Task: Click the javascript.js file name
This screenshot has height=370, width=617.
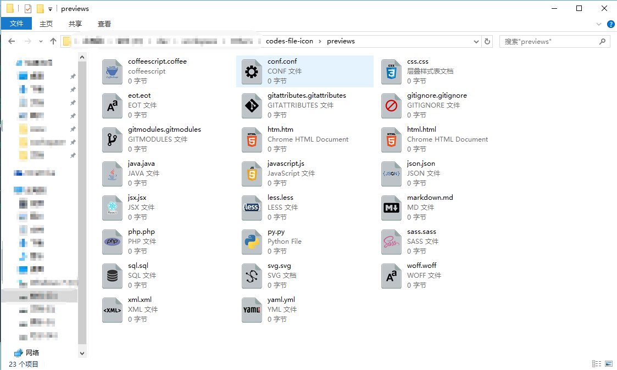Action: pyautogui.click(x=286, y=164)
